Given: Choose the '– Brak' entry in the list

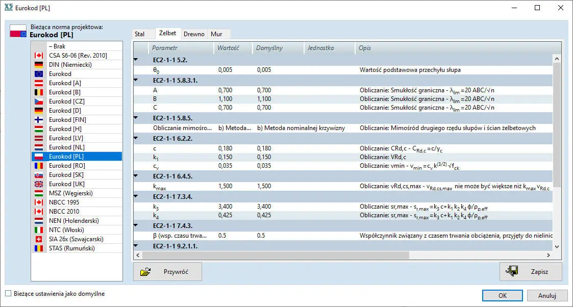Looking at the screenshot, I should pyautogui.click(x=57, y=46).
